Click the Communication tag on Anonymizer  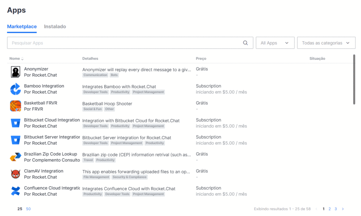click(x=95, y=75)
